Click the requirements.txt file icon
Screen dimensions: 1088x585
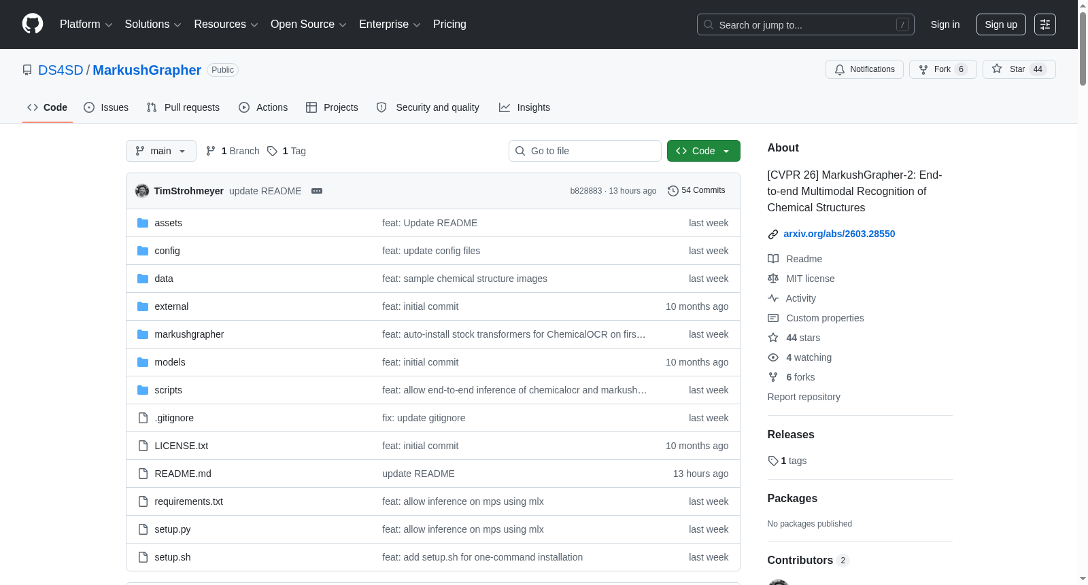(143, 501)
